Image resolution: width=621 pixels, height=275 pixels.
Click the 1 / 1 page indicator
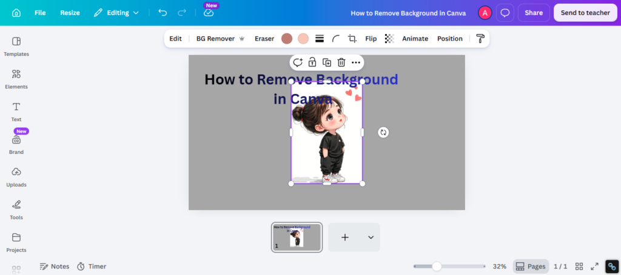tap(560, 267)
